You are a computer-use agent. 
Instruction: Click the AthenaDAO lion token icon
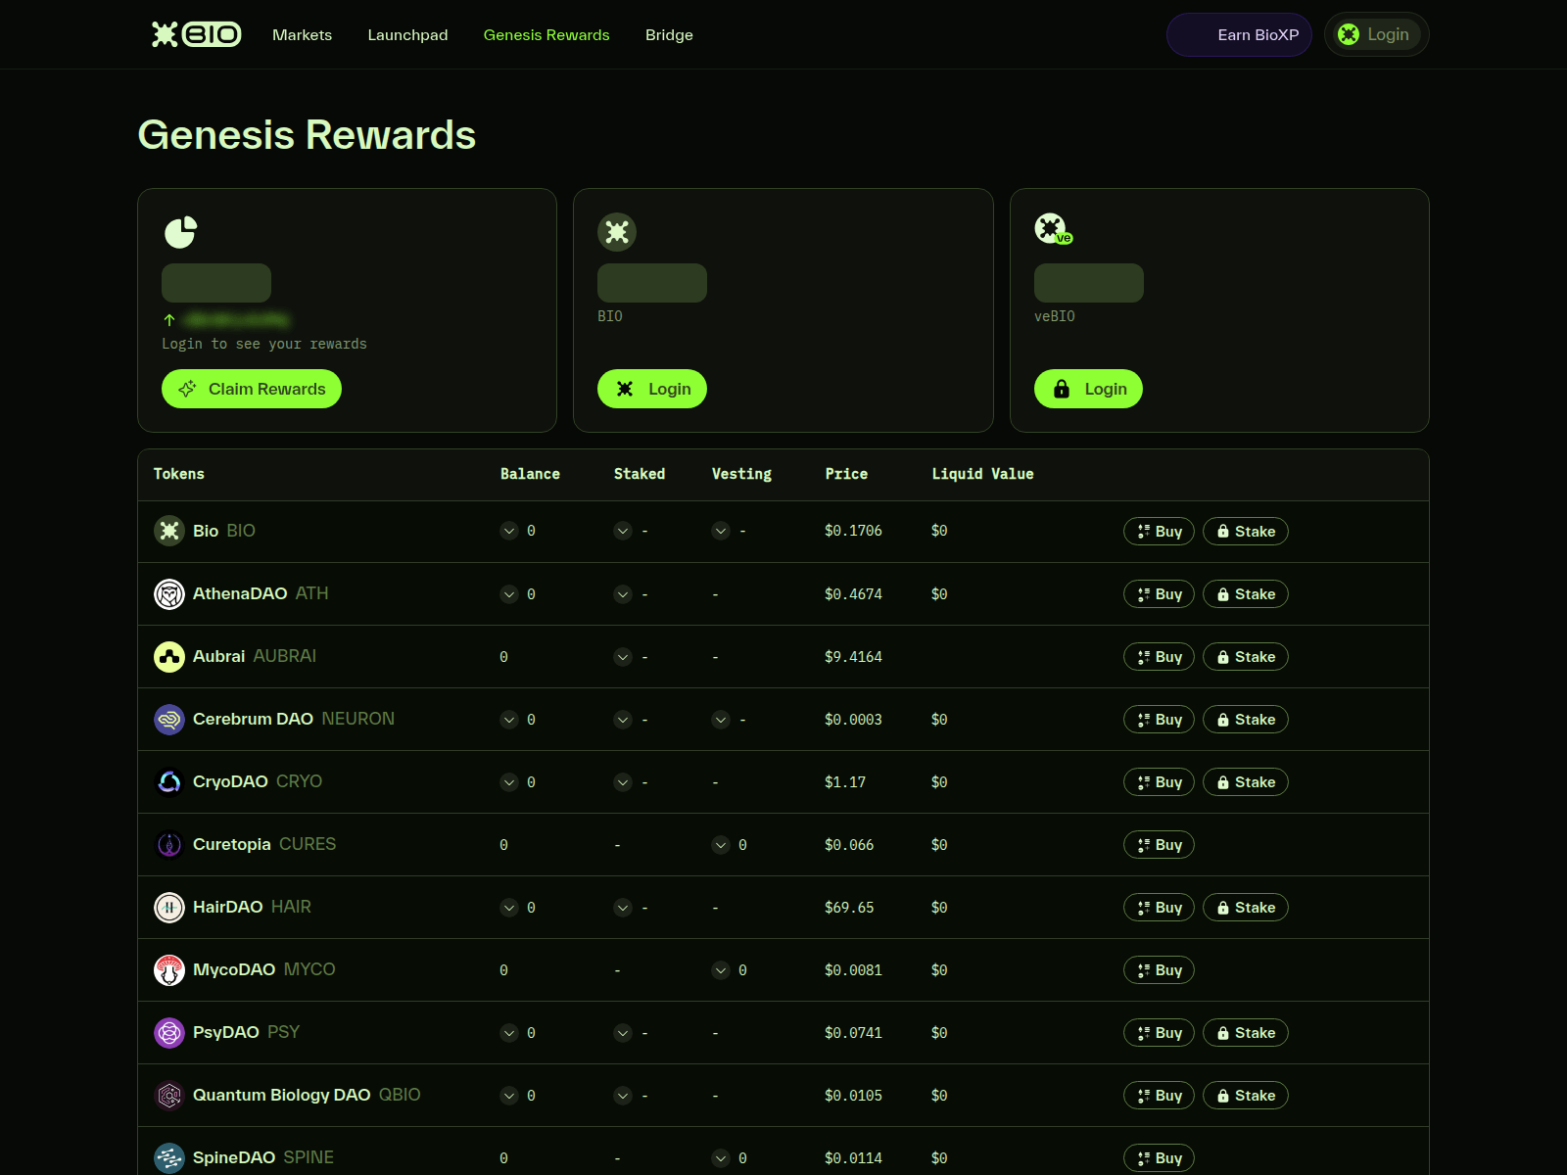(x=169, y=593)
